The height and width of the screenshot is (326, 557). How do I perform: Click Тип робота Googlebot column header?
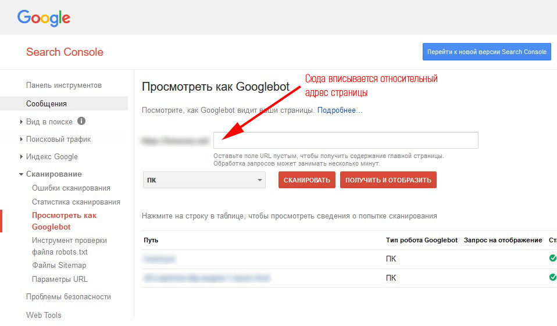[422, 240]
